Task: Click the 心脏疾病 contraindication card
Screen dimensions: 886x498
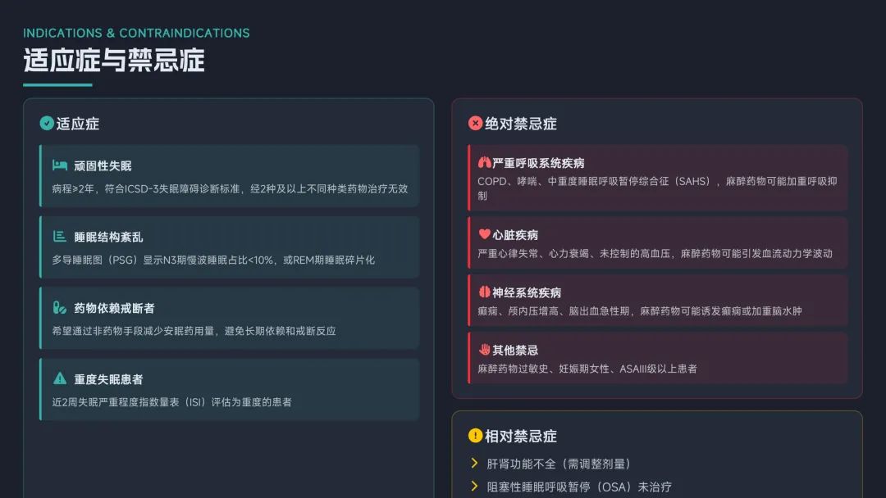Action: coord(657,243)
